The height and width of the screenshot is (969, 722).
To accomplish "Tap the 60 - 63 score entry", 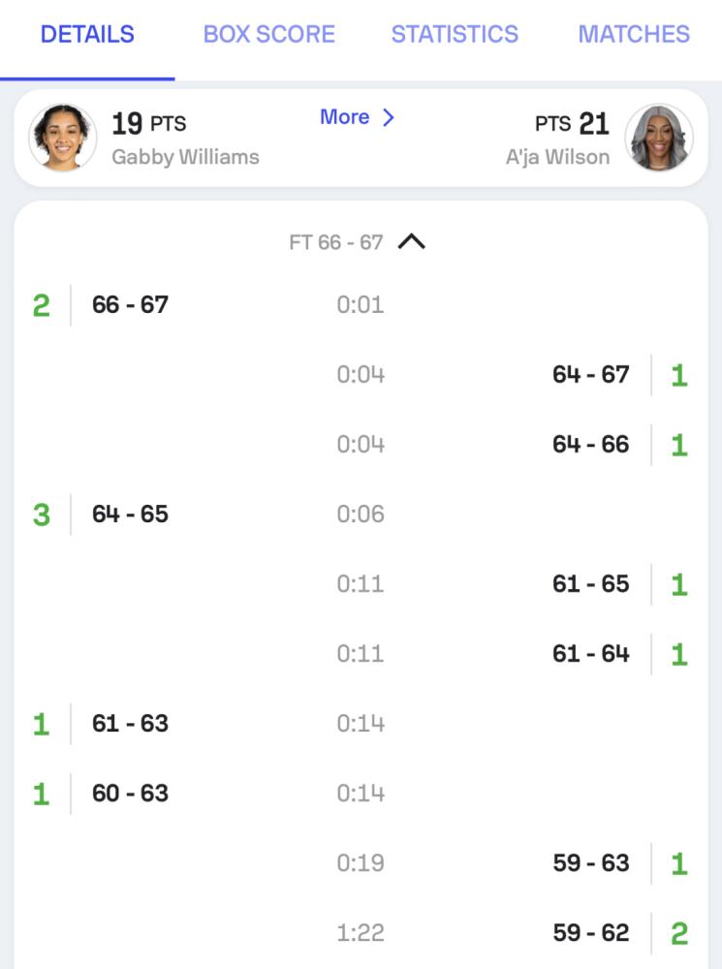I will (x=130, y=793).
